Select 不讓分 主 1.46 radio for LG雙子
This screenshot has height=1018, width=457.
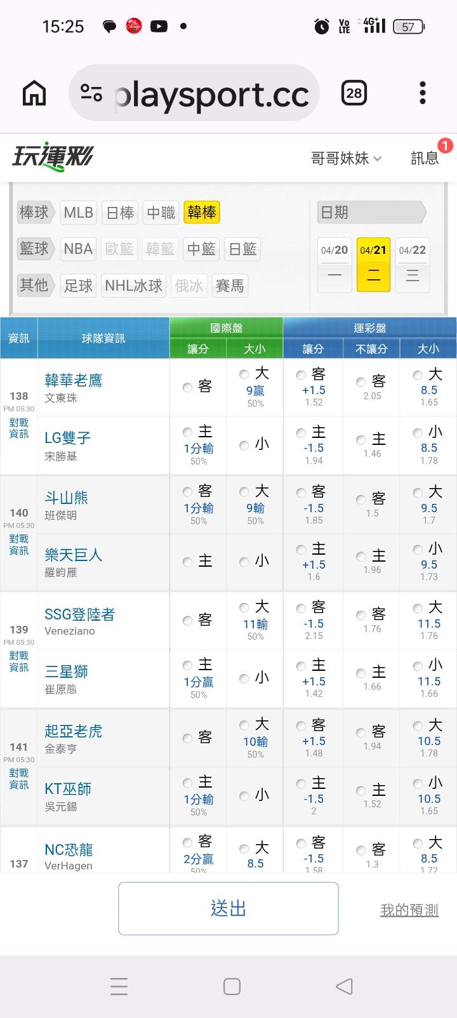[361, 440]
